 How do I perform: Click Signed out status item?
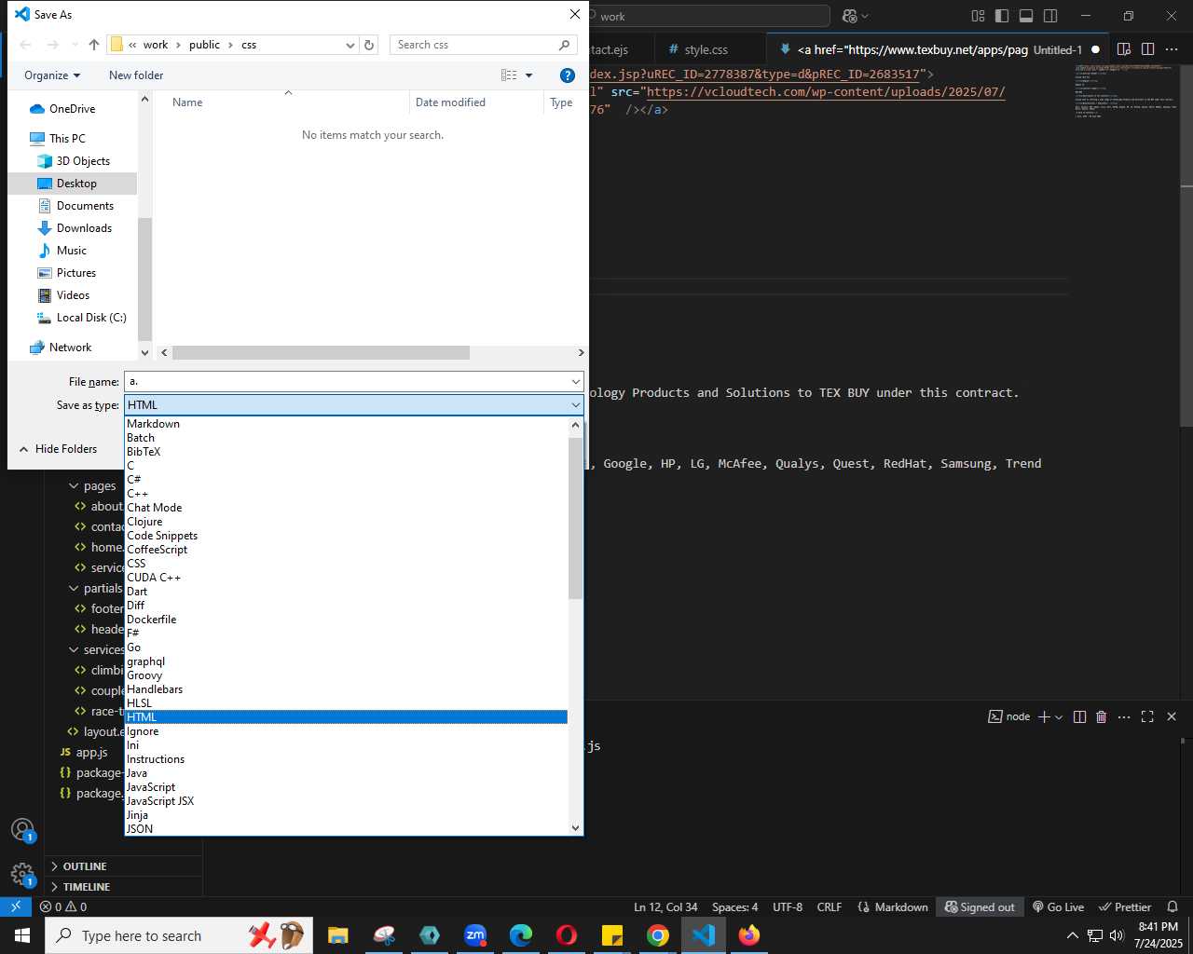[x=980, y=906]
